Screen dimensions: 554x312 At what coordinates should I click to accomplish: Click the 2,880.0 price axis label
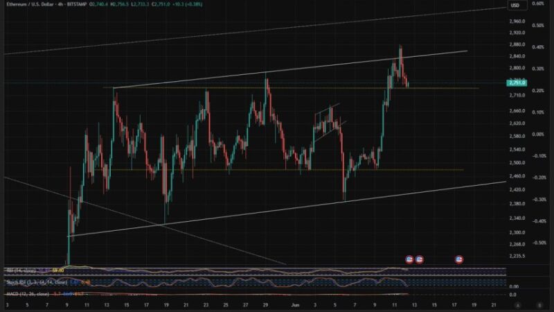point(517,44)
